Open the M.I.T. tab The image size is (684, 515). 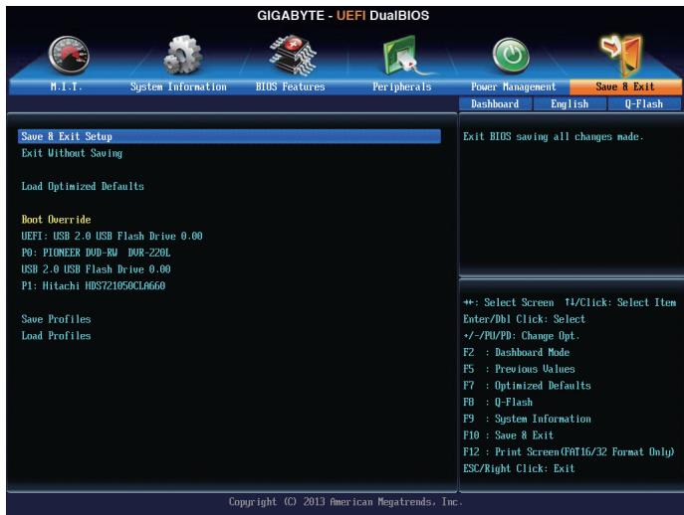(66, 86)
